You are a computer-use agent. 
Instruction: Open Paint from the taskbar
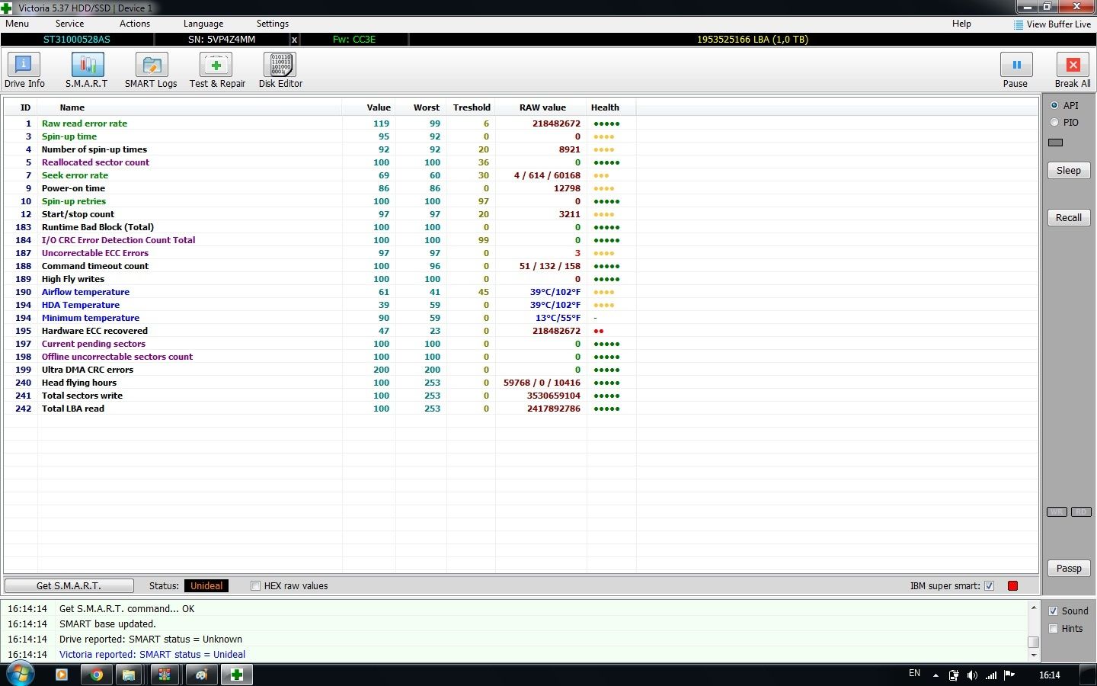pos(201,675)
